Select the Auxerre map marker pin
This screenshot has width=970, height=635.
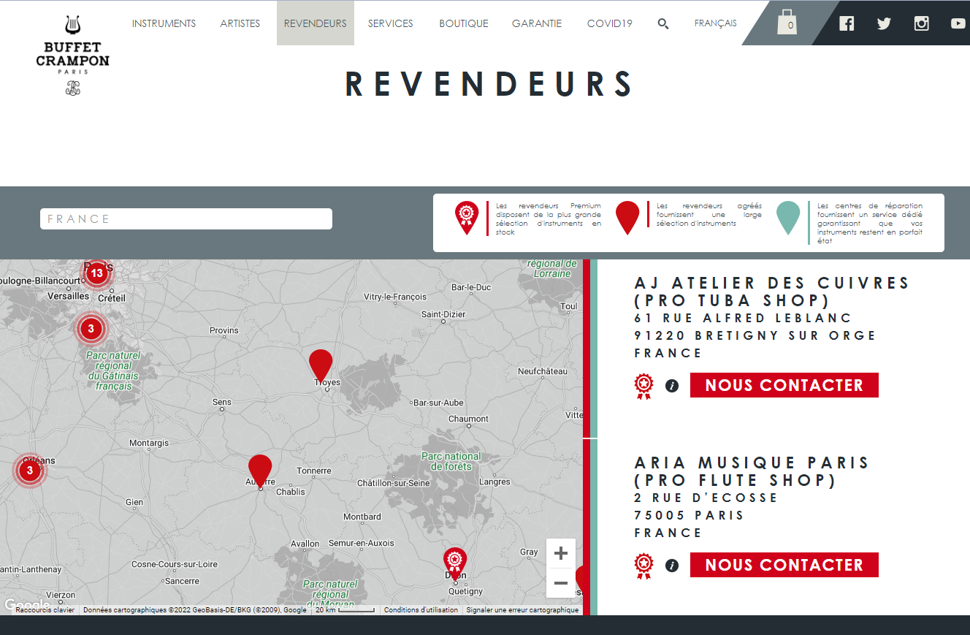pyautogui.click(x=260, y=469)
